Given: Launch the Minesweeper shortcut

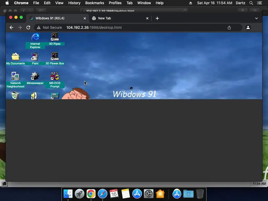Looking at the screenshot, I should 35,78.
